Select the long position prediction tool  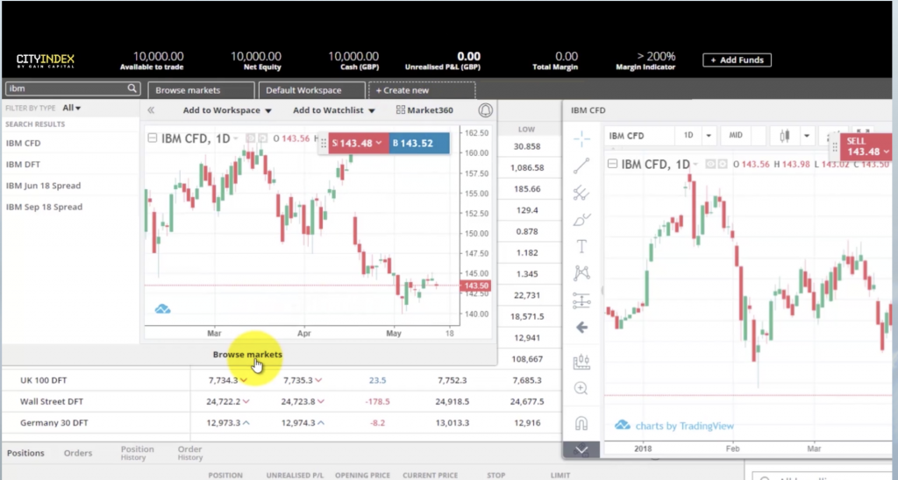pyautogui.click(x=581, y=300)
